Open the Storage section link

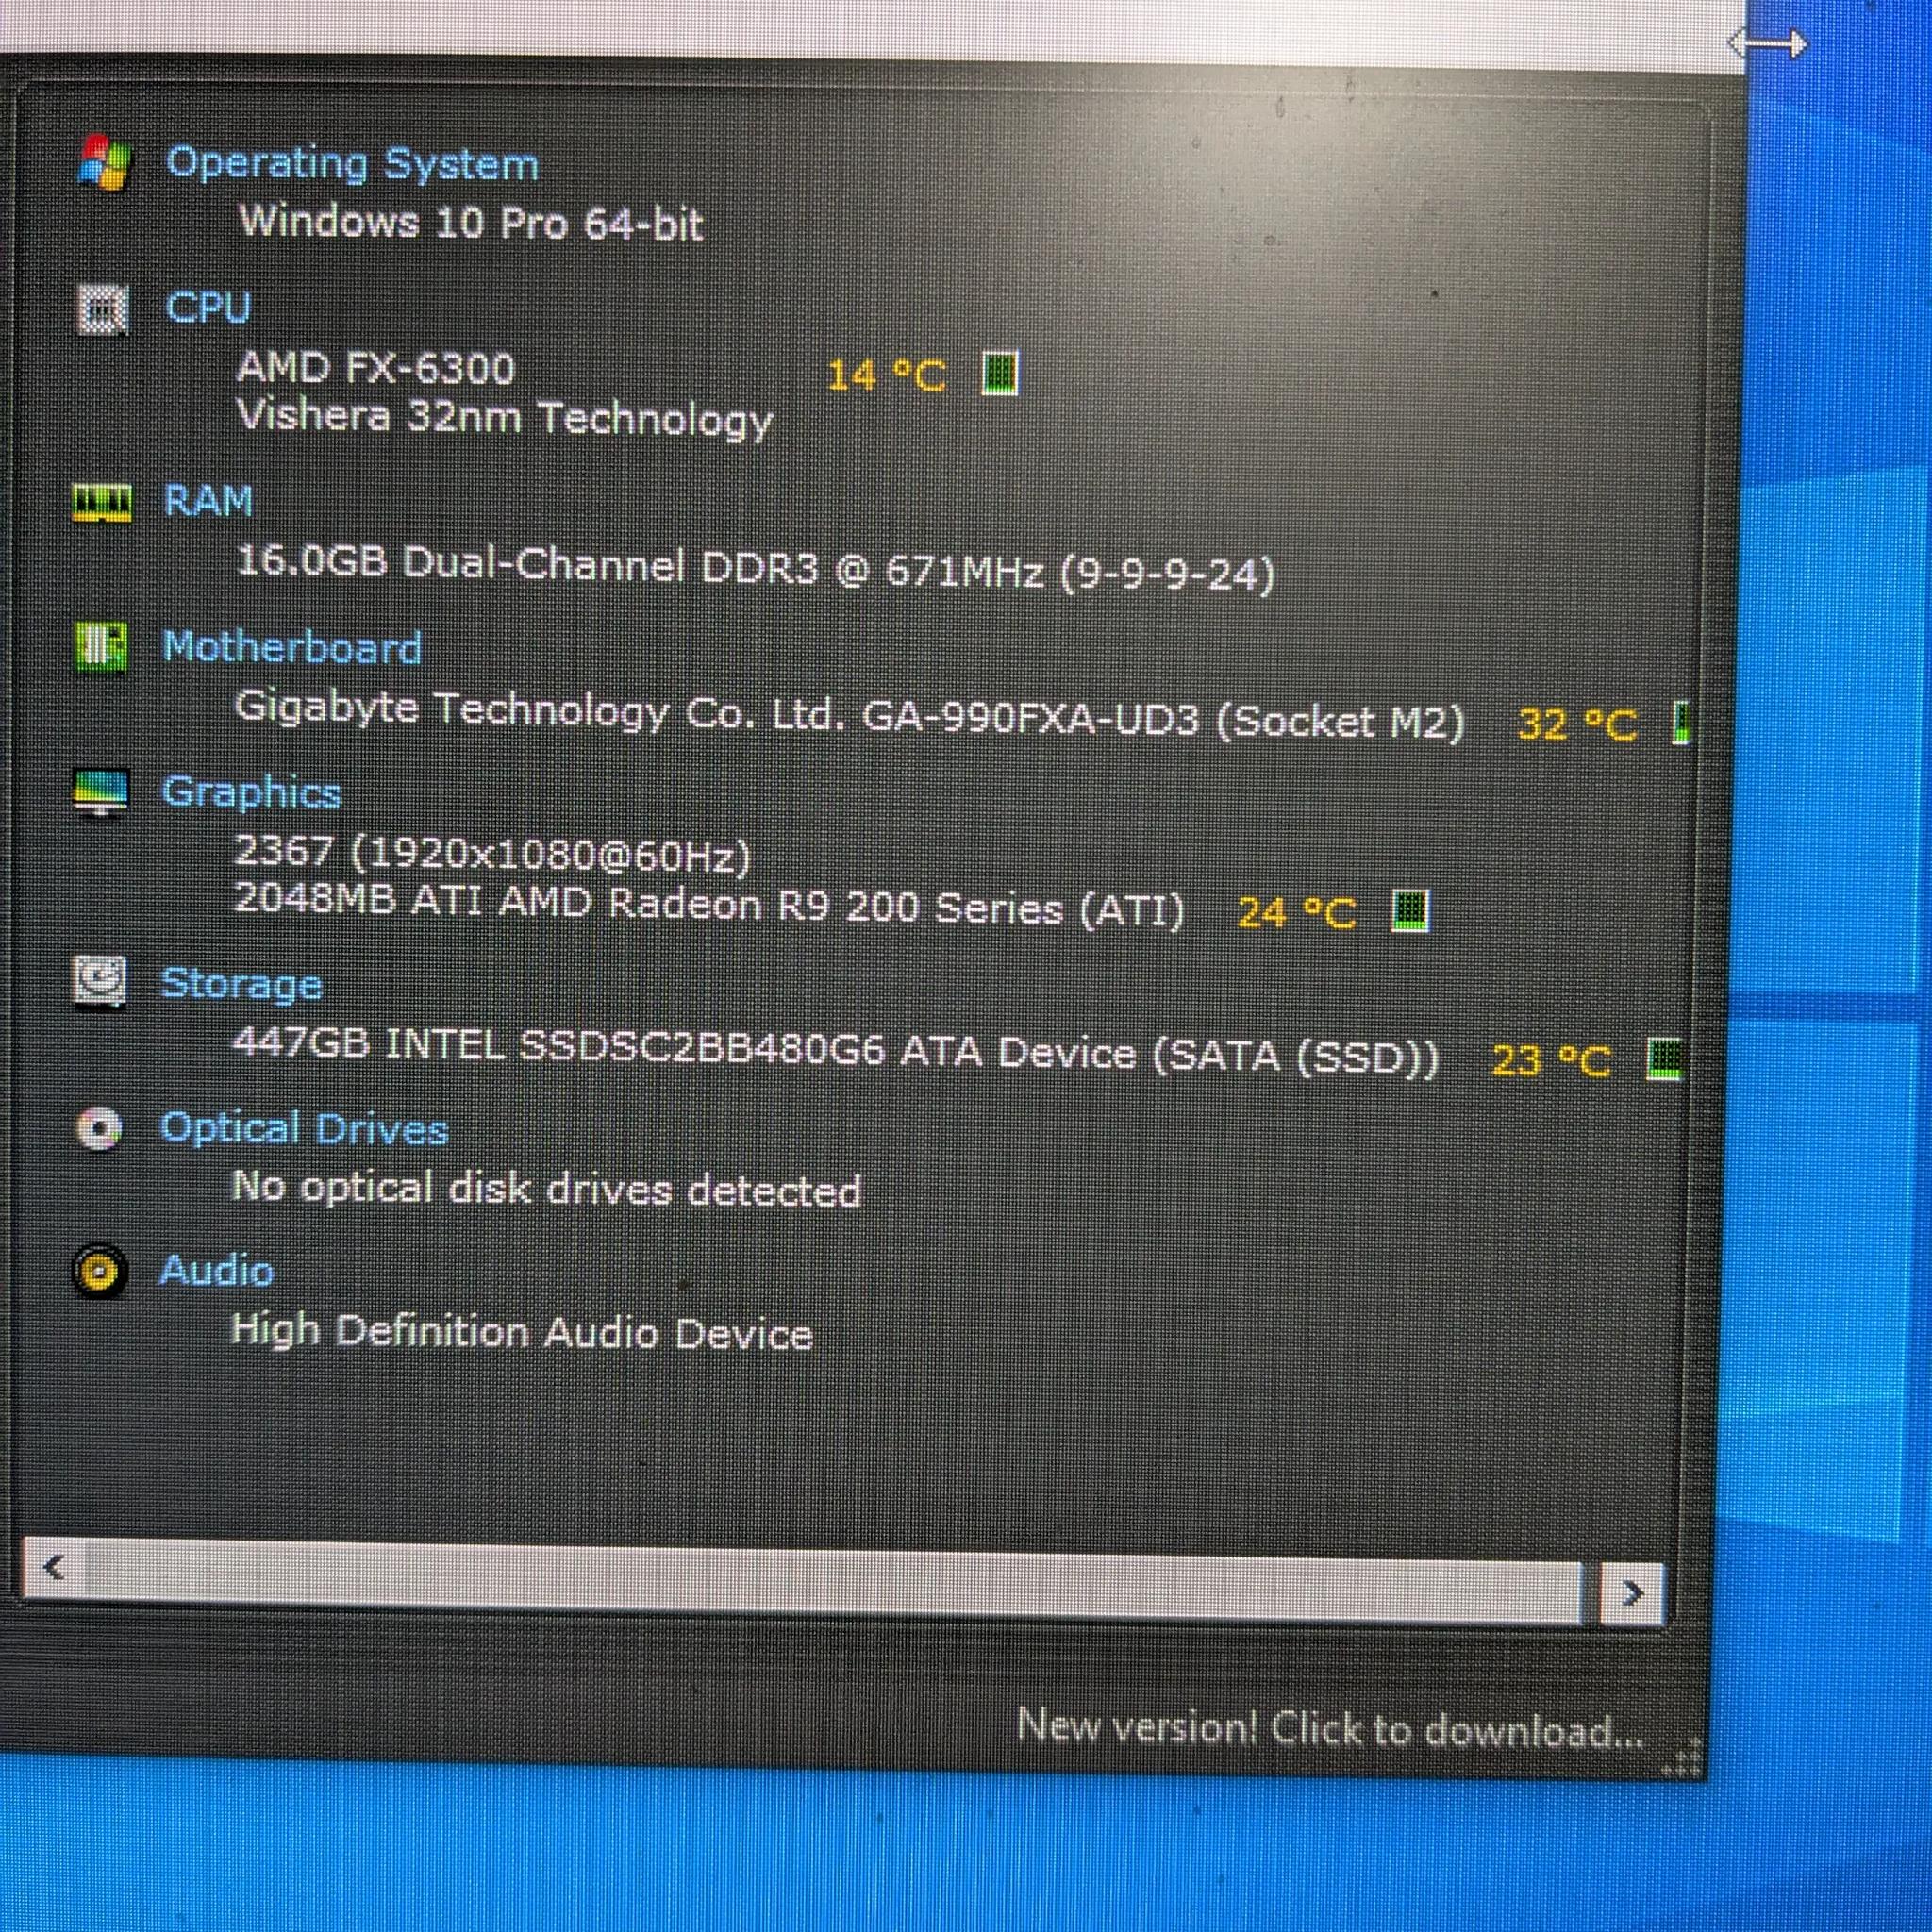point(241,984)
